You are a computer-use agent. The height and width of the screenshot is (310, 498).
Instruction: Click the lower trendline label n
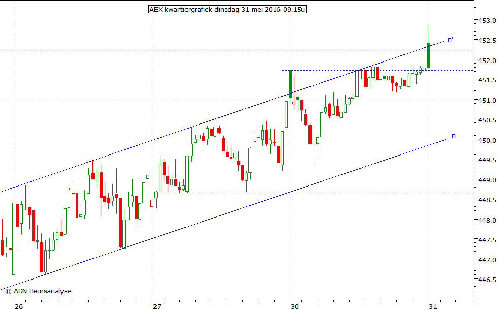coord(453,136)
